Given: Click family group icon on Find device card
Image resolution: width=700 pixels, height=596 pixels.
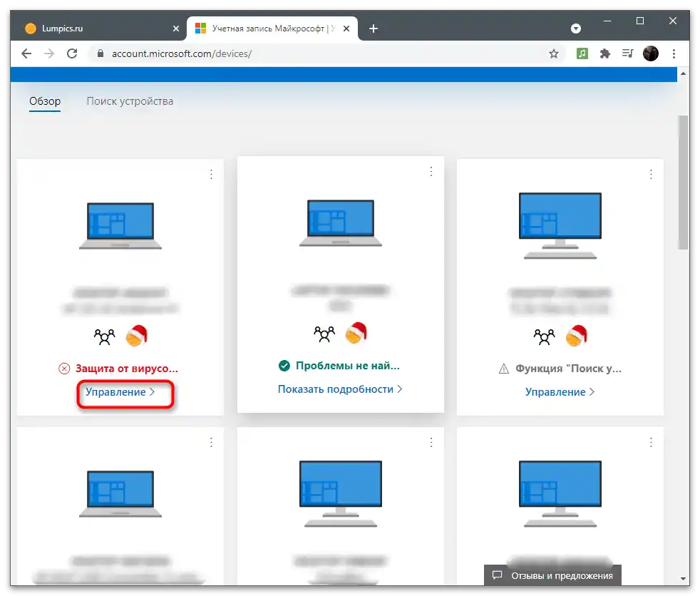Looking at the screenshot, I should (x=544, y=336).
